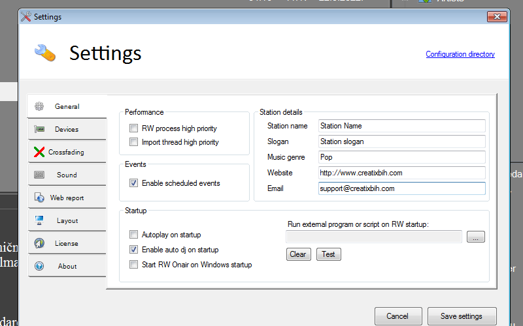Click the Crossfading red-green X icon
Viewport: 523px width, 326px height.
pos(39,152)
